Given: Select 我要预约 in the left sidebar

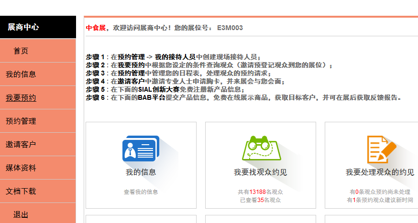Looking at the screenshot, I should [x=21, y=98].
